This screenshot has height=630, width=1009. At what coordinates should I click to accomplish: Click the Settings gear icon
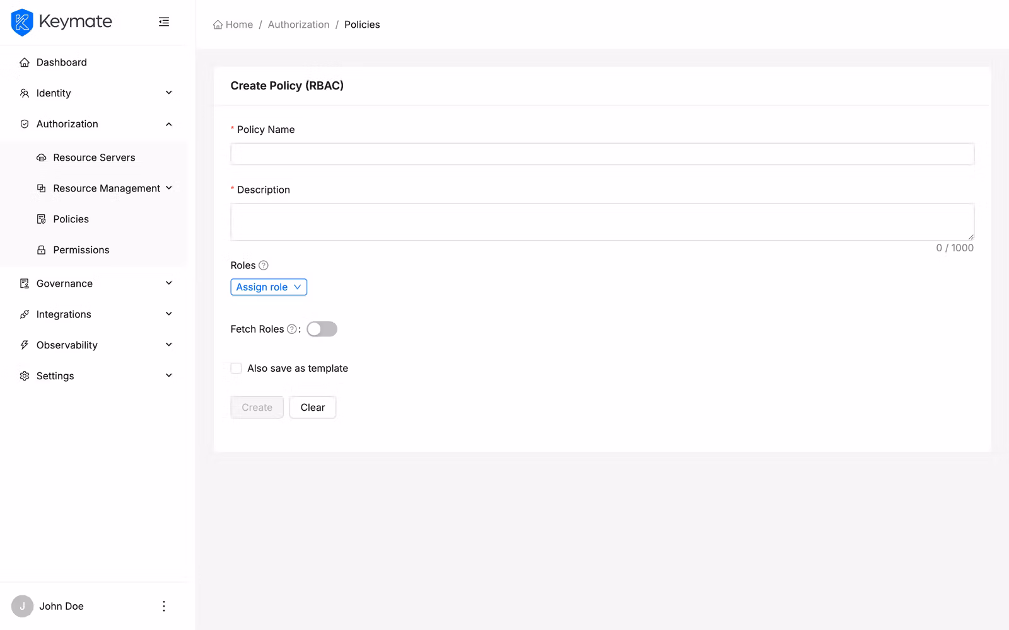pyautogui.click(x=24, y=375)
